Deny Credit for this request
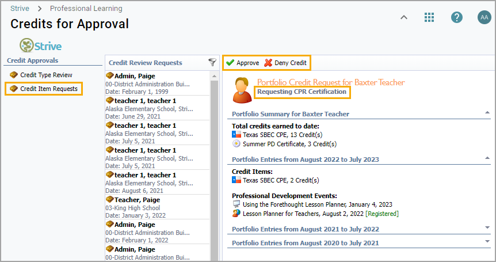Viewport: 496px width, 262px height. pos(285,63)
